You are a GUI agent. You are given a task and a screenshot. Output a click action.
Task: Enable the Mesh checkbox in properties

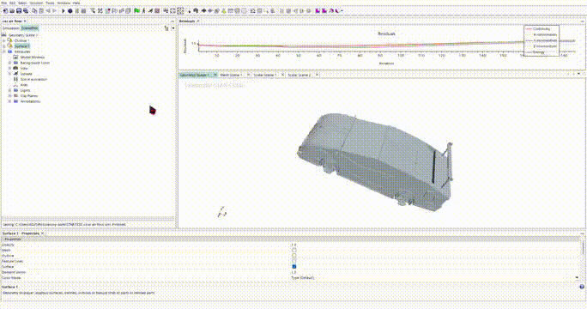tap(293, 250)
